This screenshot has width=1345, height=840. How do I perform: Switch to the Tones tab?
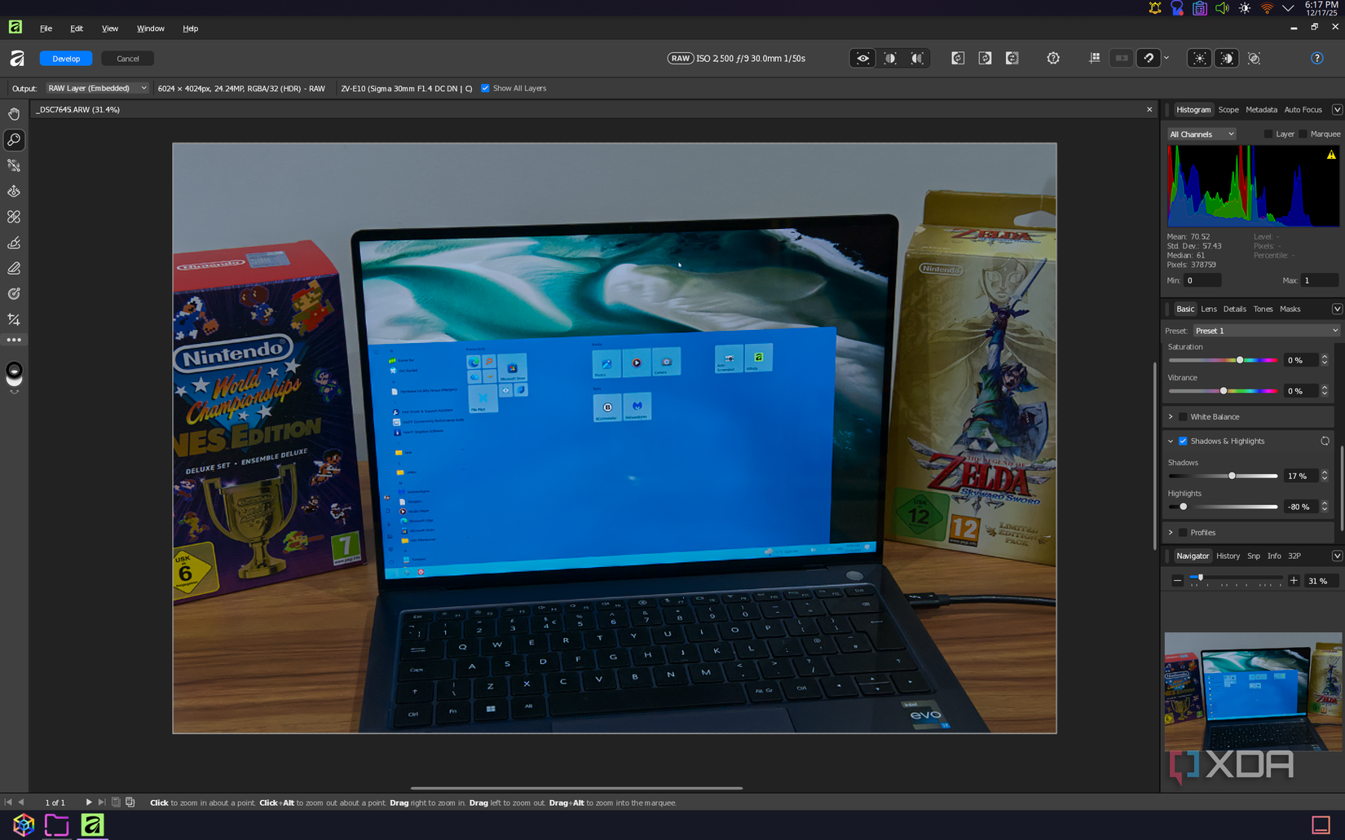tap(1263, 309)
